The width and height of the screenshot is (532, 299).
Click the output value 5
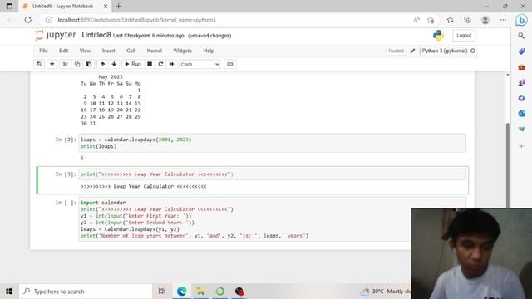(x=82, y=158)
